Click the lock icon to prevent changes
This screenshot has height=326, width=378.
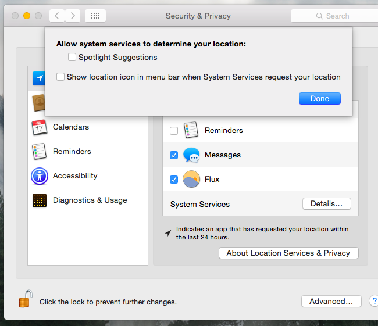[x=26, y=299]
